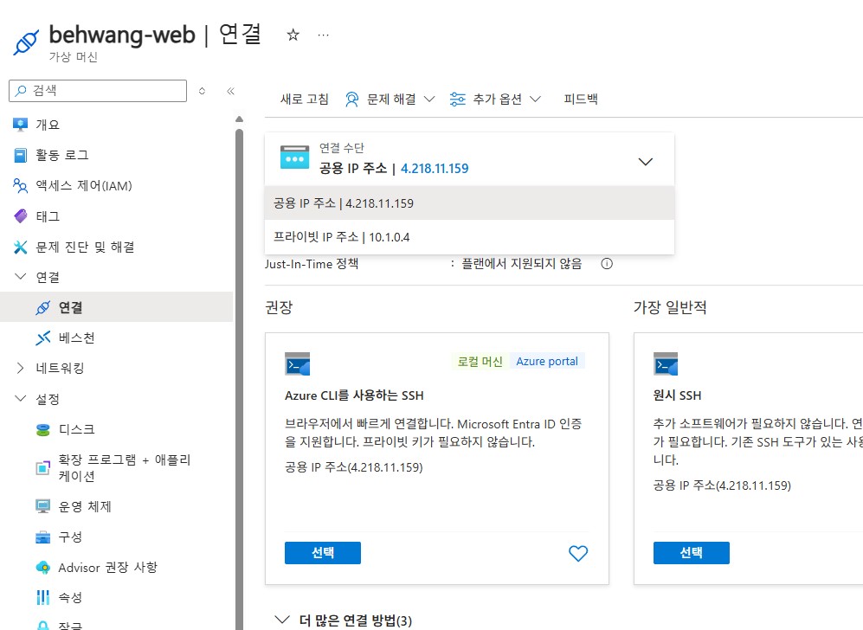Click the 연결 수단 network card icon
Viewport: 863px width, 630px height.
click(294, 157)
